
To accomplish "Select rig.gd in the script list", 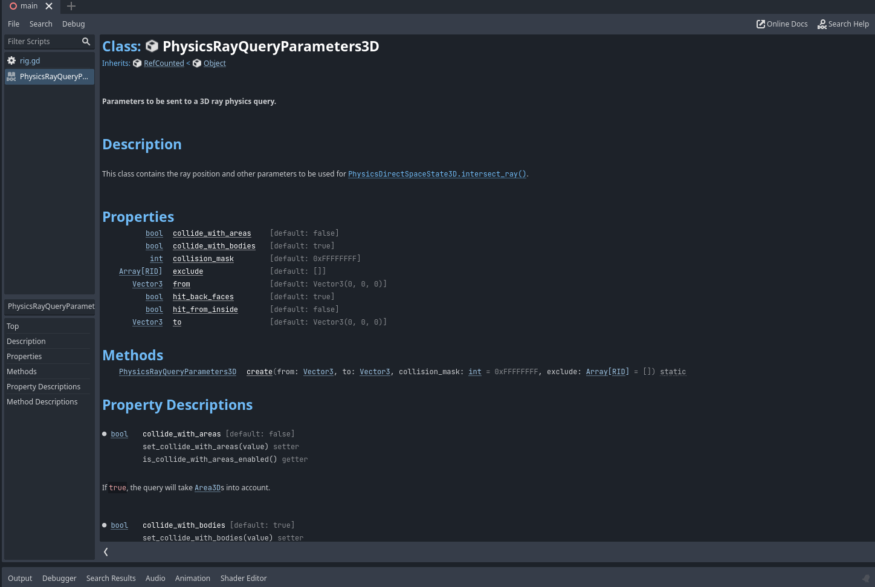I will pyautogui.click(x=50, y=60).
